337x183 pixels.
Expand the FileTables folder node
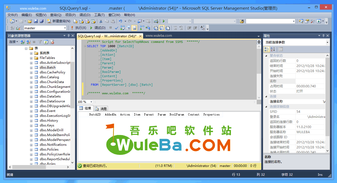point(31,58)
